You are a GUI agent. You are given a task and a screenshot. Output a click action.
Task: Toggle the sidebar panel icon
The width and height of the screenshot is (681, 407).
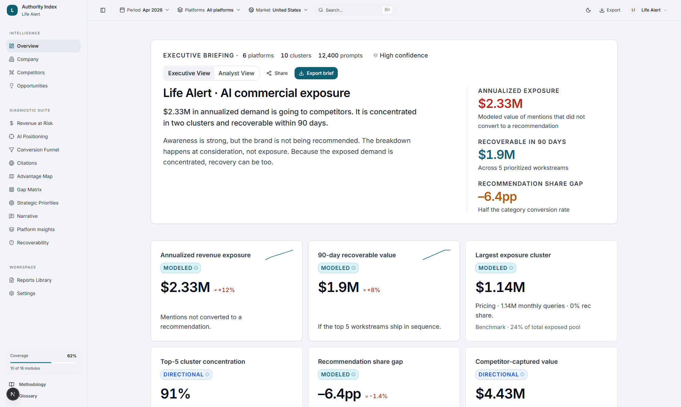[103, 10]
